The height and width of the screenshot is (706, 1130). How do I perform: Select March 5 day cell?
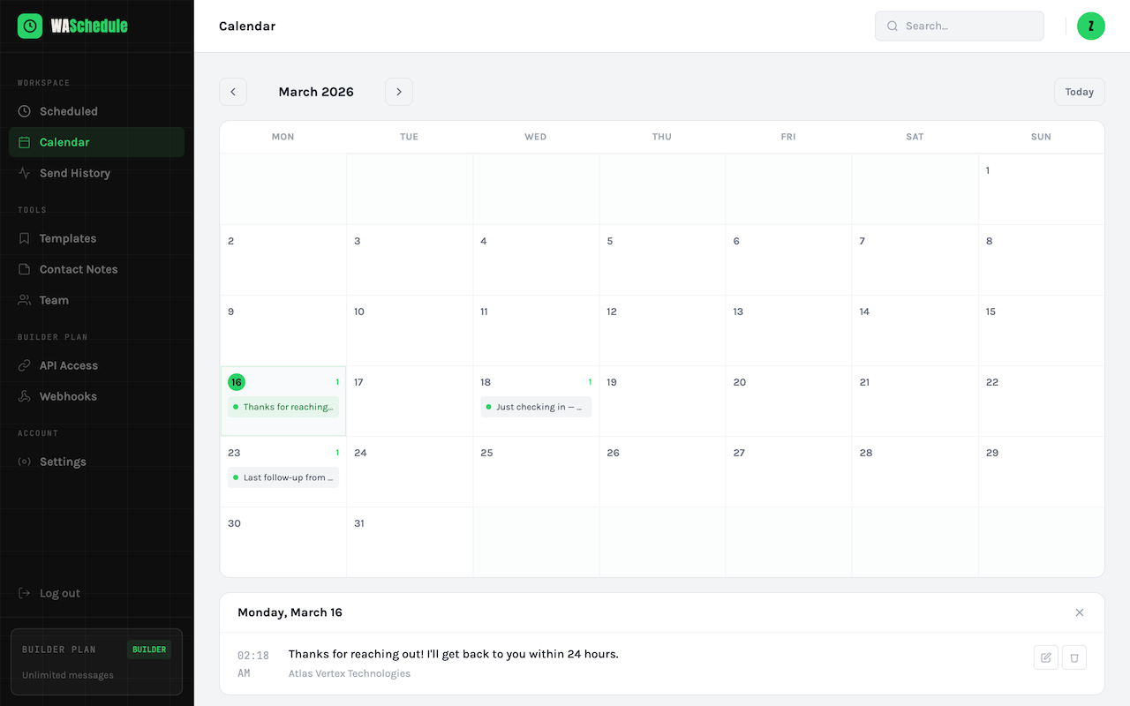(662, 260)
